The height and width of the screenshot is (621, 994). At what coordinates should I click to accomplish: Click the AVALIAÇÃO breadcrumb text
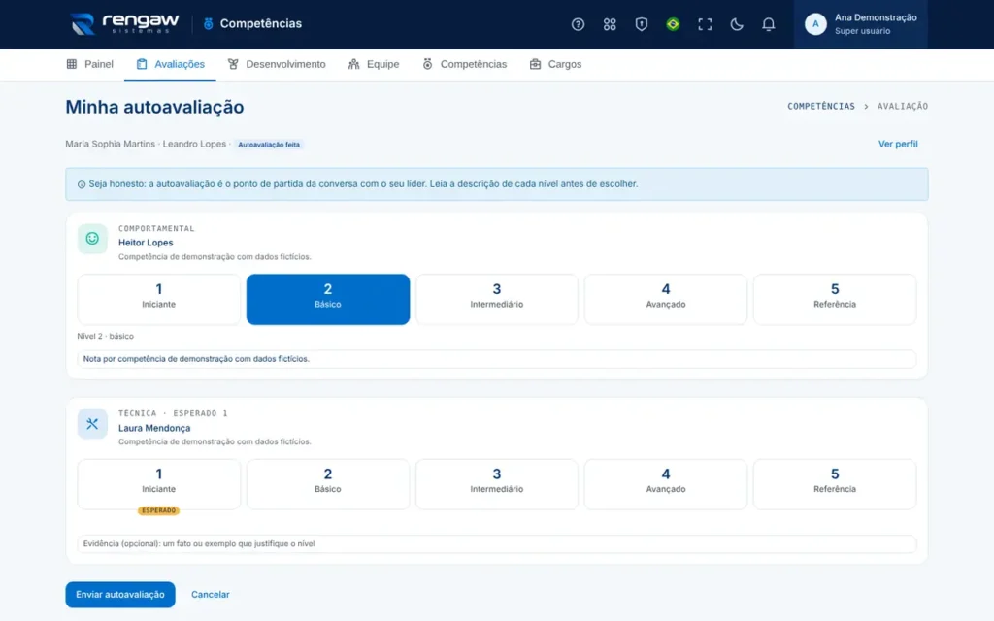click(x=902, y=106)
